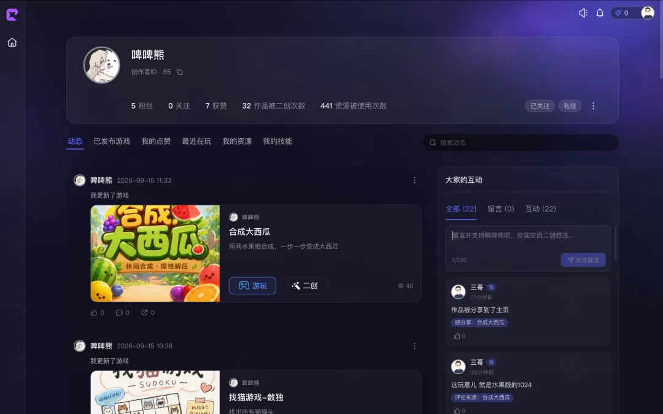The height and width of the screenshot is (414, 663).
Task: Open the 合成大西瓜 game title
Action: (249, 231)
